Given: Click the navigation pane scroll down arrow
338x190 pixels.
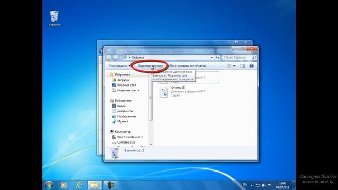Looking at the screenshot, I should [x=151, y=145].
